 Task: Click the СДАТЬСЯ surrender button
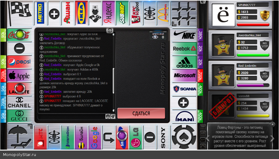click(141, 113)
